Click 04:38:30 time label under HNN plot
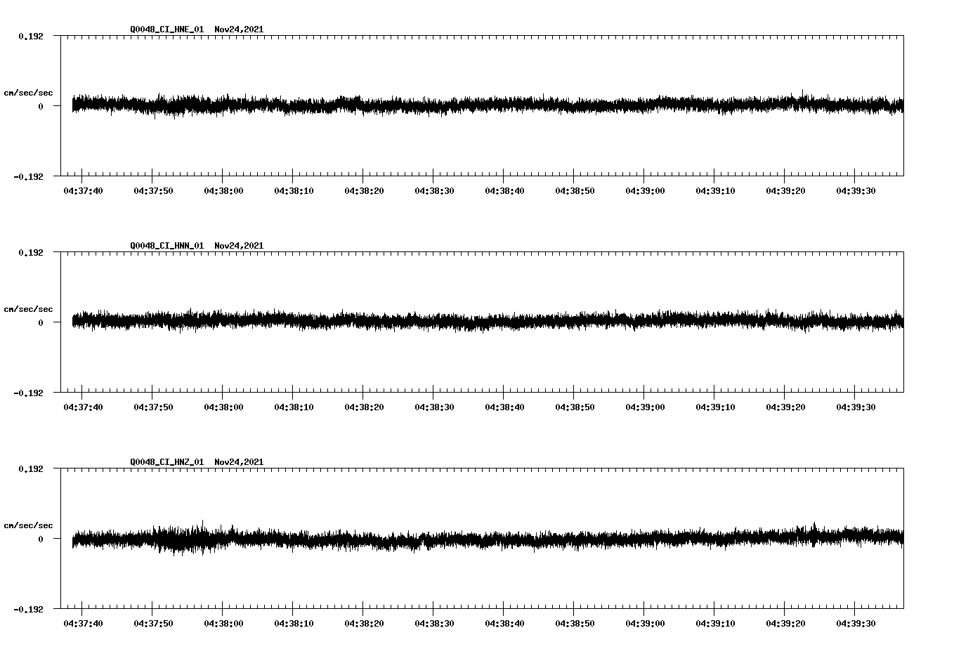Image resolution: width=954 pixels, height=649 pixels. point(434,407)
